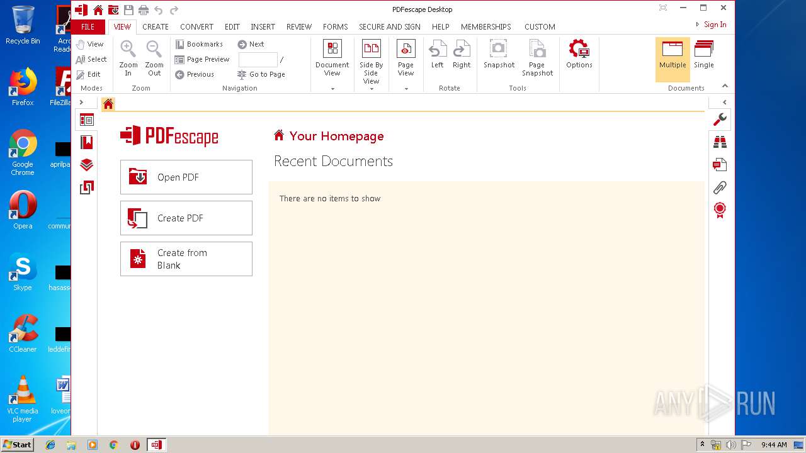Click the Sign In link
The height and width of the screenshot is (453, 806).
point(715,25)
